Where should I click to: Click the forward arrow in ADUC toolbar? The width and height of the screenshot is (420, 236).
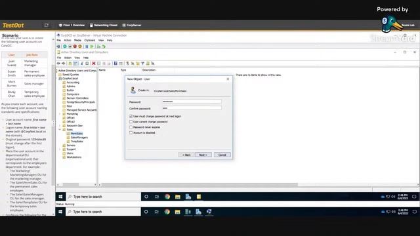pyautogui.click(x=63, y=64)
